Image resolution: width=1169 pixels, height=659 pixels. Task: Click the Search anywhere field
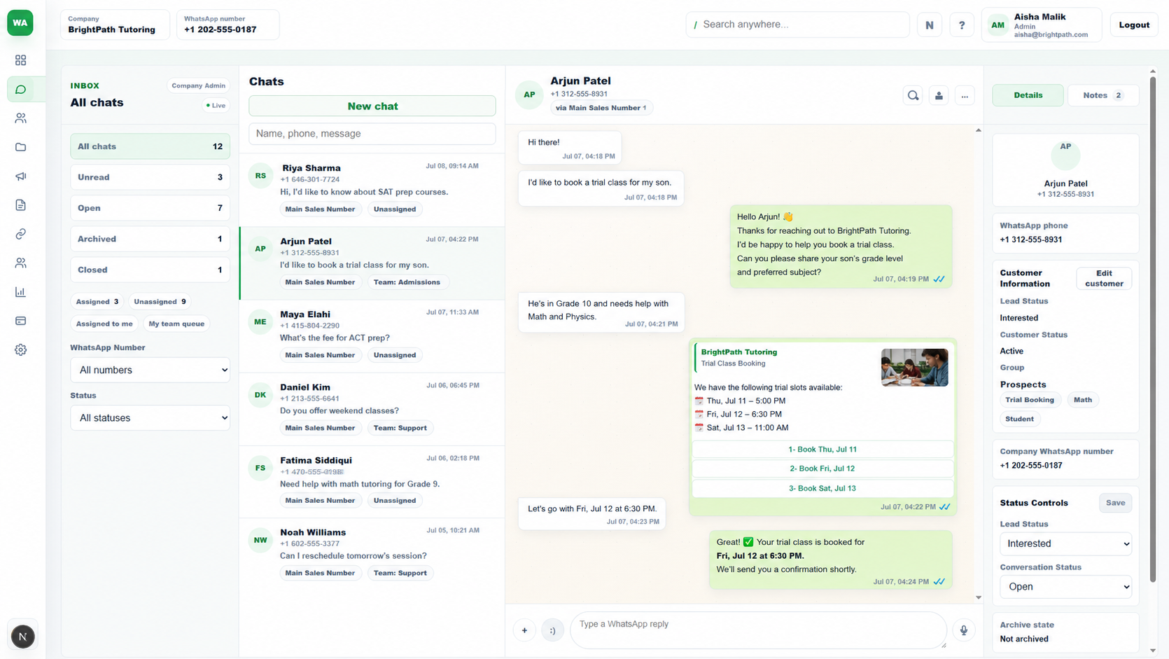click(x=797, y=25)
